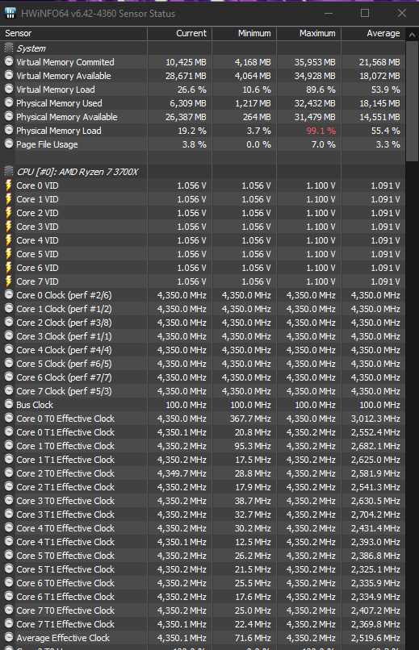419x650 pixels.
Task: Select the 35,953 MB maximum value
Action: tap(315, 62)
